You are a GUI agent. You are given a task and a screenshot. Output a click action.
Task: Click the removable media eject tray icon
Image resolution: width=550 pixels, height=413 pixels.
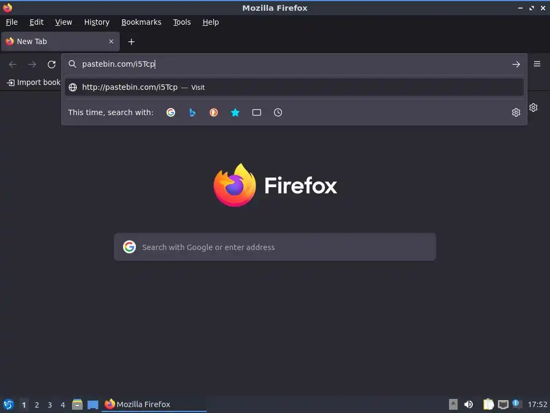453,404
